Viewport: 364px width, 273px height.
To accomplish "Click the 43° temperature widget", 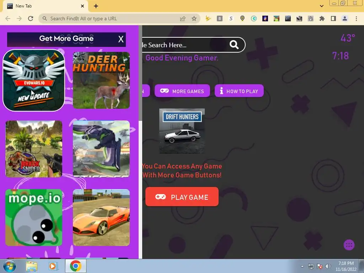I will click(x=348, y=38).
